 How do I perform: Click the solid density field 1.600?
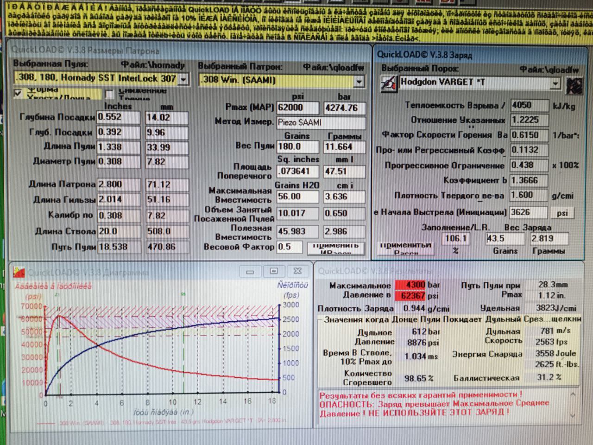point(529,196)
